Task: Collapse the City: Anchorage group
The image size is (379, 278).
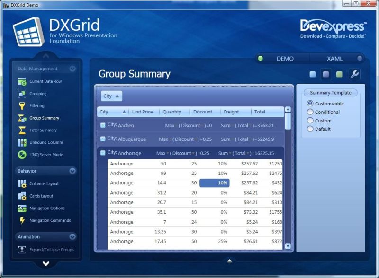Action: click(103, 153)
